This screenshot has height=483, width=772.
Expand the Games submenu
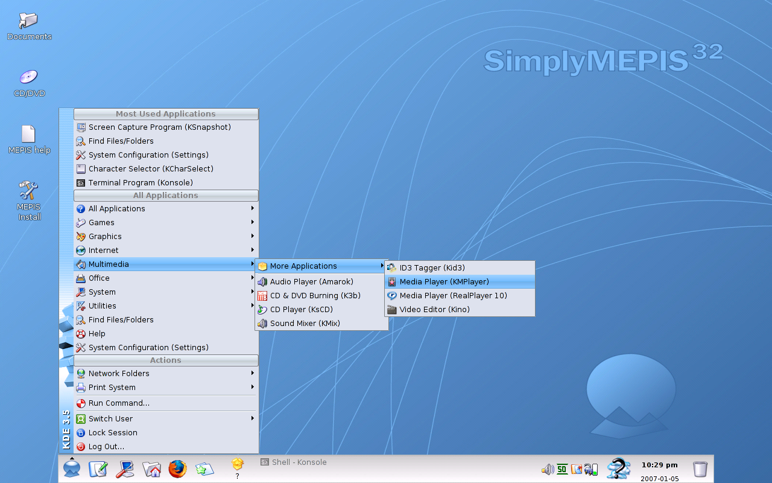166,222
